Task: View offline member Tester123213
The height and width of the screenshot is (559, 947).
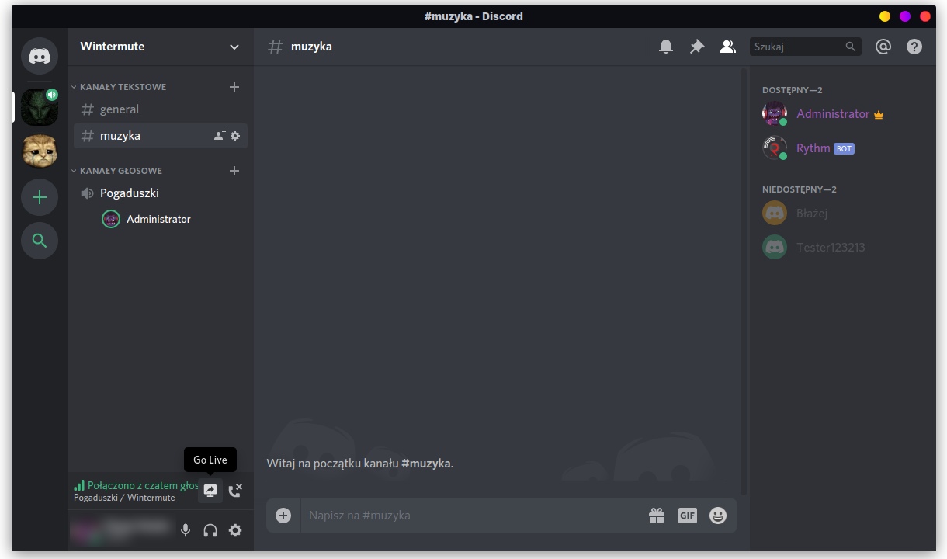Action: (x=843, y=248)
